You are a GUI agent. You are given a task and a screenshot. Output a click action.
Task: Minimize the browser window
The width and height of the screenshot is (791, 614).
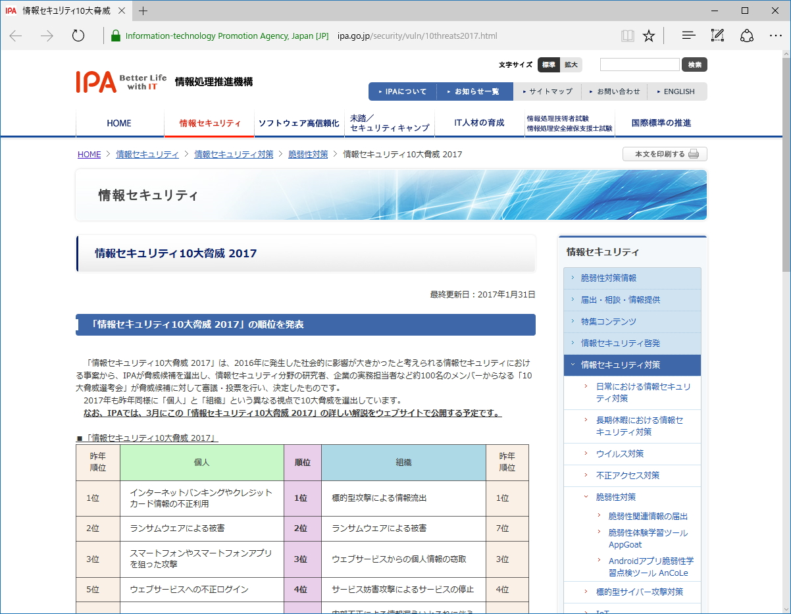coord(714,11)
